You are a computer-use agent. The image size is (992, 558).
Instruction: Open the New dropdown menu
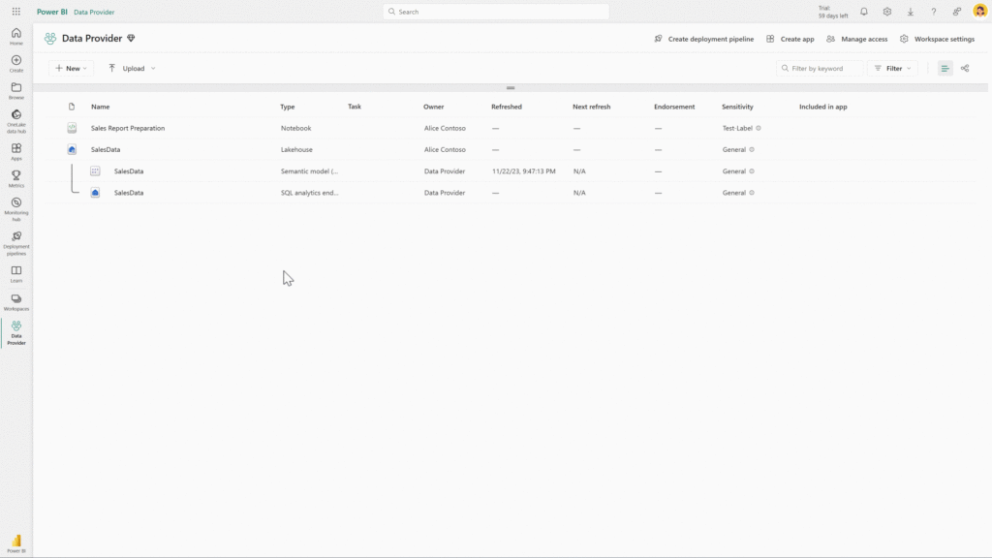[70, 68]
